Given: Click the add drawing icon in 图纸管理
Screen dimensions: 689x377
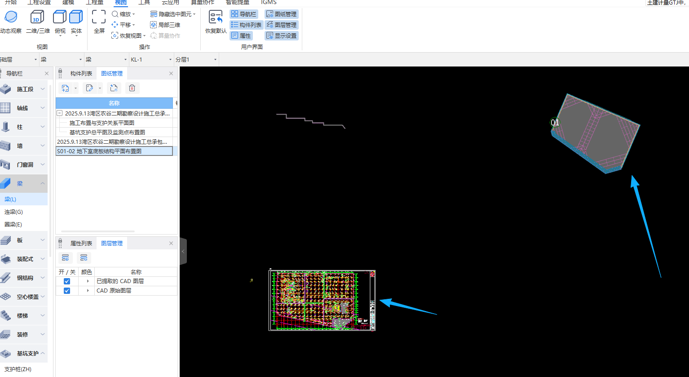Looking at the screenshot, I should pos(66,88).
